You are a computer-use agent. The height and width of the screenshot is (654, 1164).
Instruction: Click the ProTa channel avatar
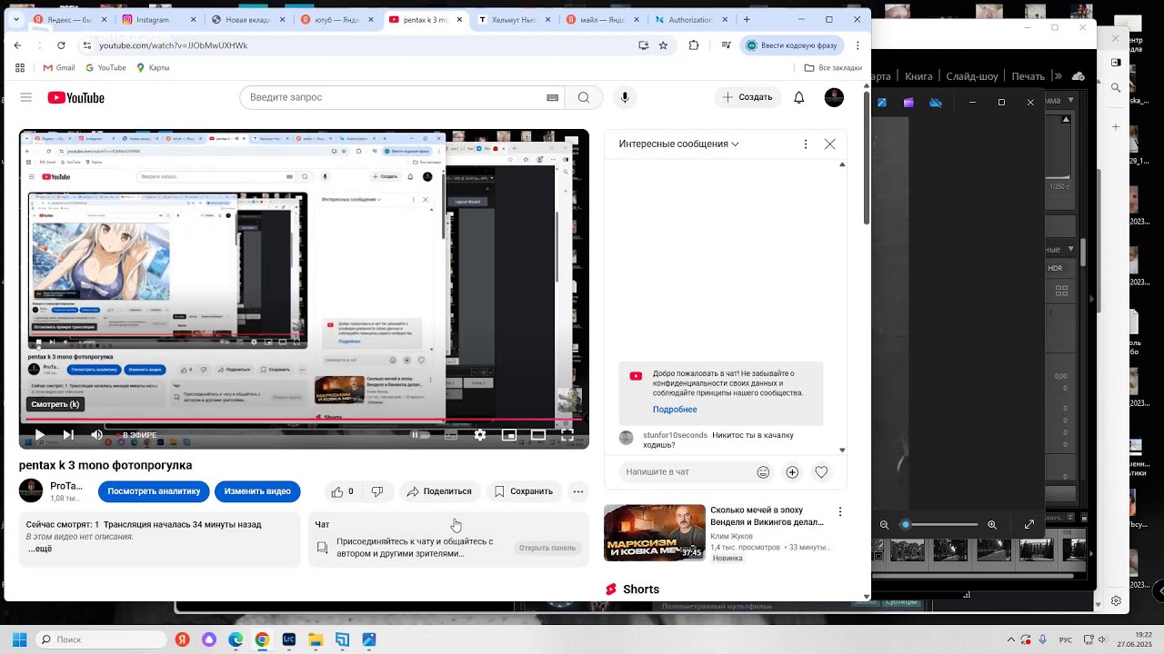tap(31, 491)
